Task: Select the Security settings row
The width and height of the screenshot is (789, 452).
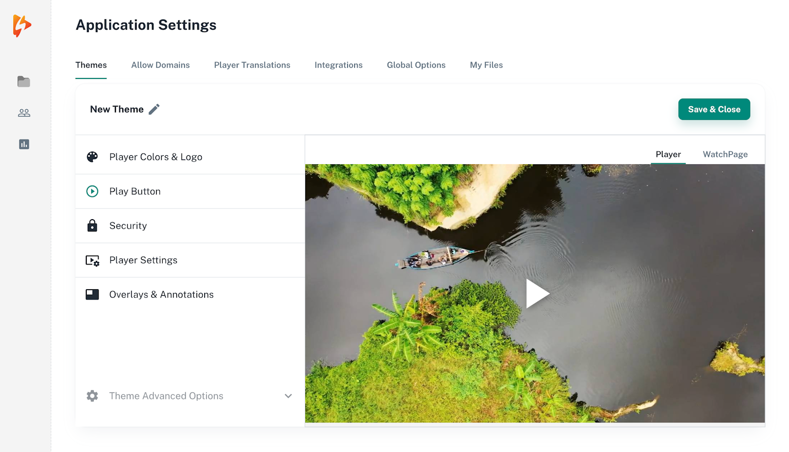Action: point(128,226)
